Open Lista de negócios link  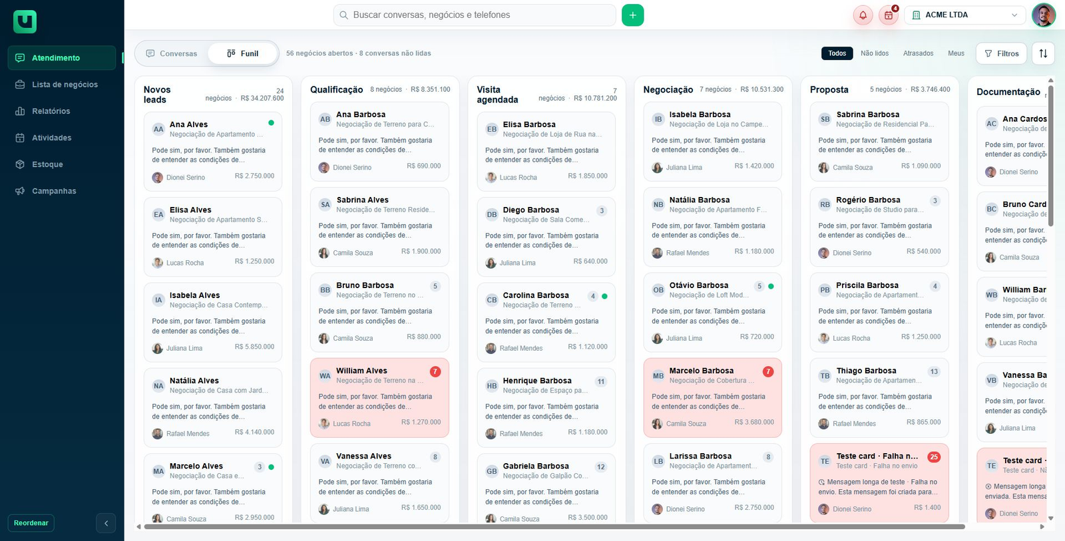(62, 85)
